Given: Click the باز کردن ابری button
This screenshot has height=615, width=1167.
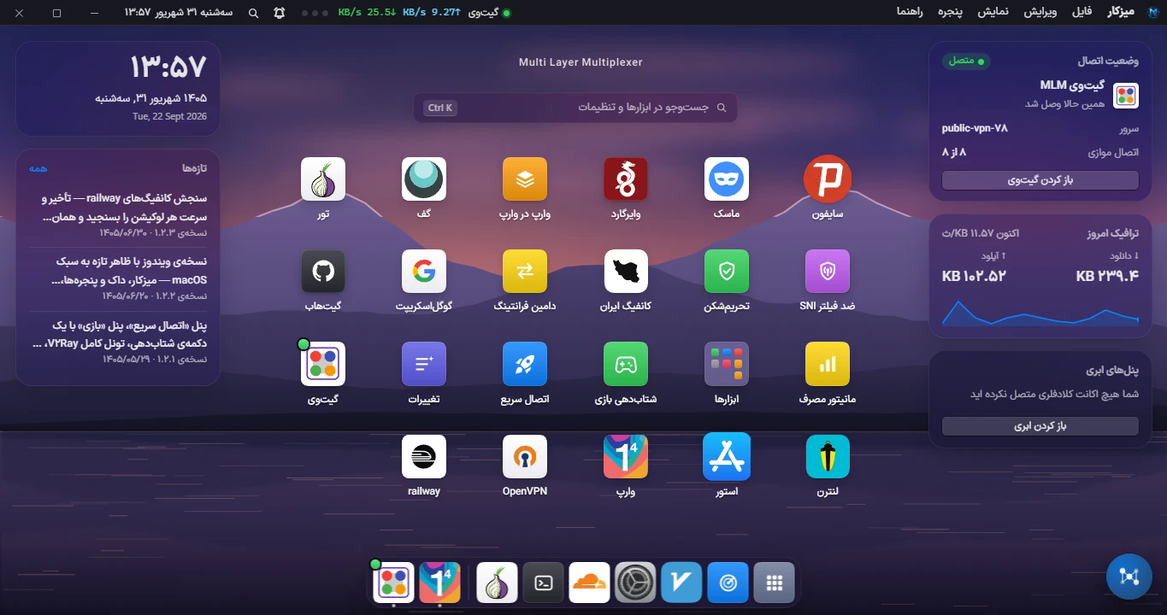Looking at the screenshot, I should [x=1040, y=426].
